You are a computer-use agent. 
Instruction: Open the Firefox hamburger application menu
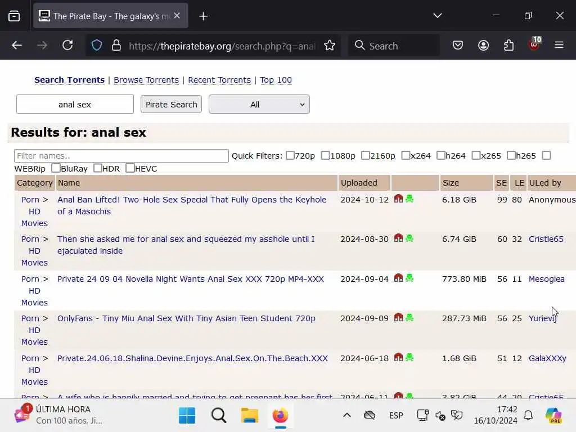(x=559, y=46)
